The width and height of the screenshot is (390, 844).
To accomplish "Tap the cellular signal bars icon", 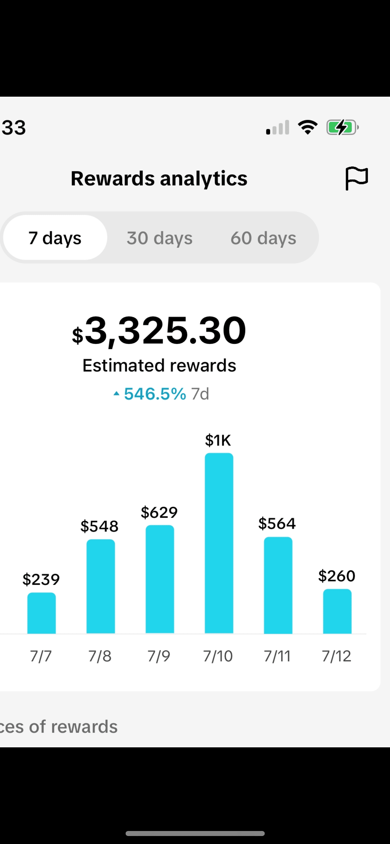I will pos(277,128).
